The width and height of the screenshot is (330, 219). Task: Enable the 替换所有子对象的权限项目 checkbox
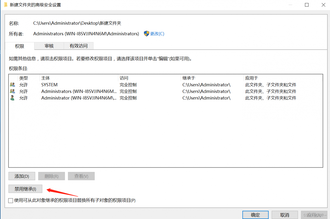[11, 200]
